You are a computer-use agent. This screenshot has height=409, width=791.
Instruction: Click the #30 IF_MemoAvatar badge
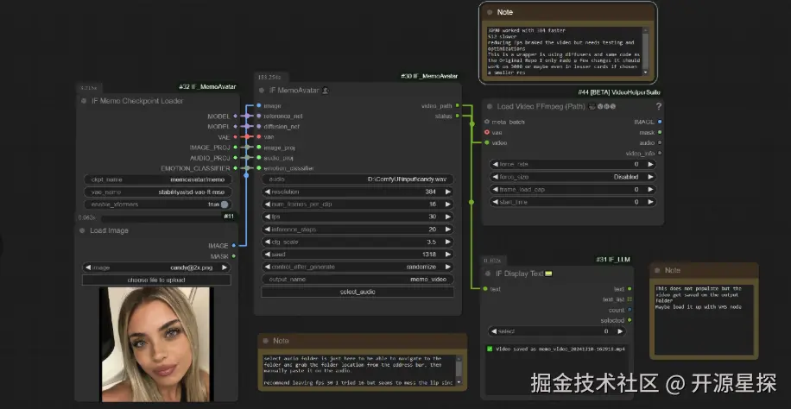430,76
